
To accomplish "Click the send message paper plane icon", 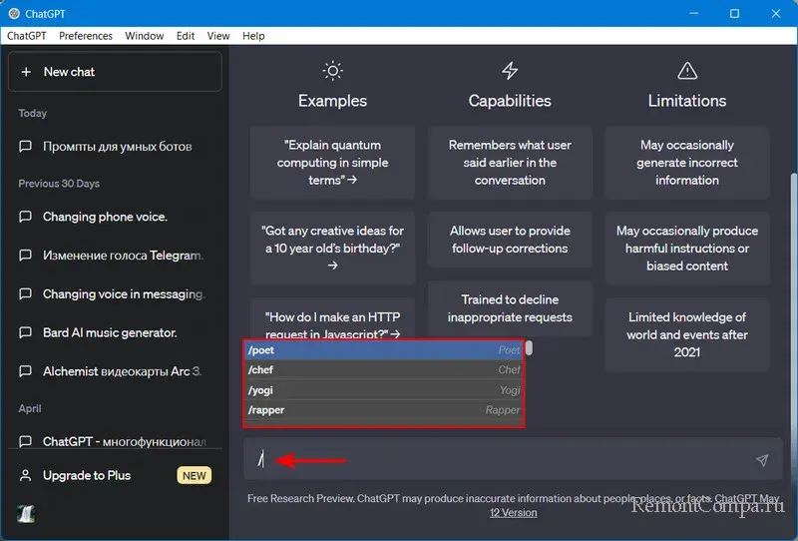I will [x=762, y=460].
